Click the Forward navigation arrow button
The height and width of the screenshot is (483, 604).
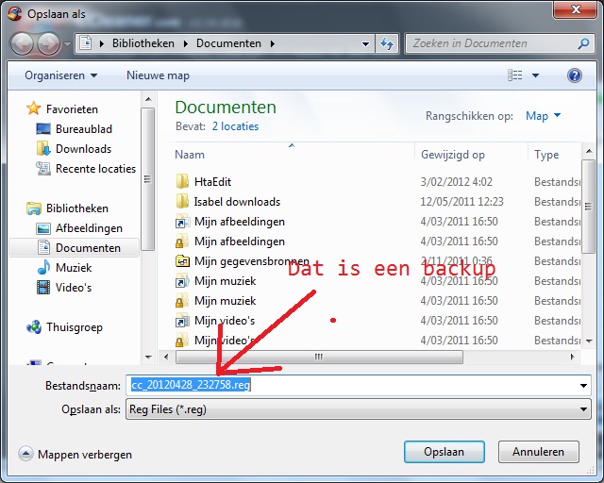(x=48, y=43)
